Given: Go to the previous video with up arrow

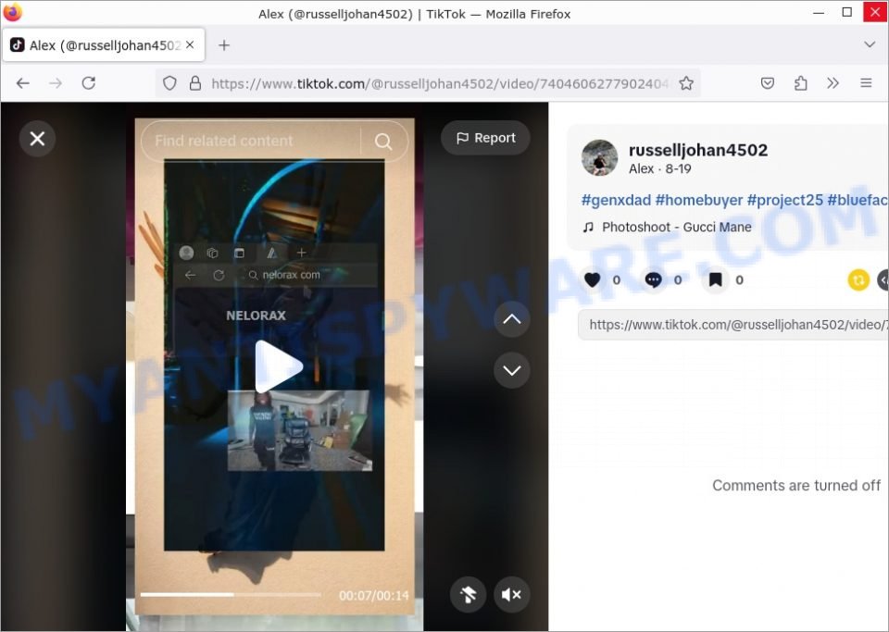Looking at the screenshot, I should tap(511, 319).
